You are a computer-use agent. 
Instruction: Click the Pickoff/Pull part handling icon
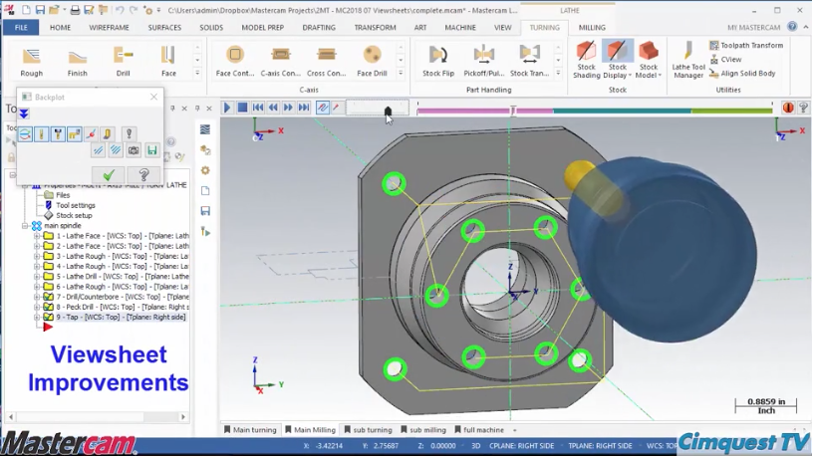pyautogui.click(x=484, y=61)
